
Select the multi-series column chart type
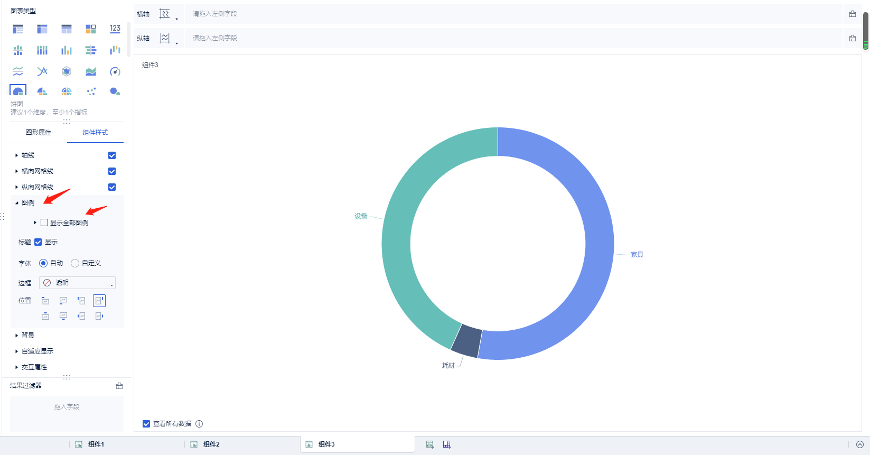coord(67,50)
